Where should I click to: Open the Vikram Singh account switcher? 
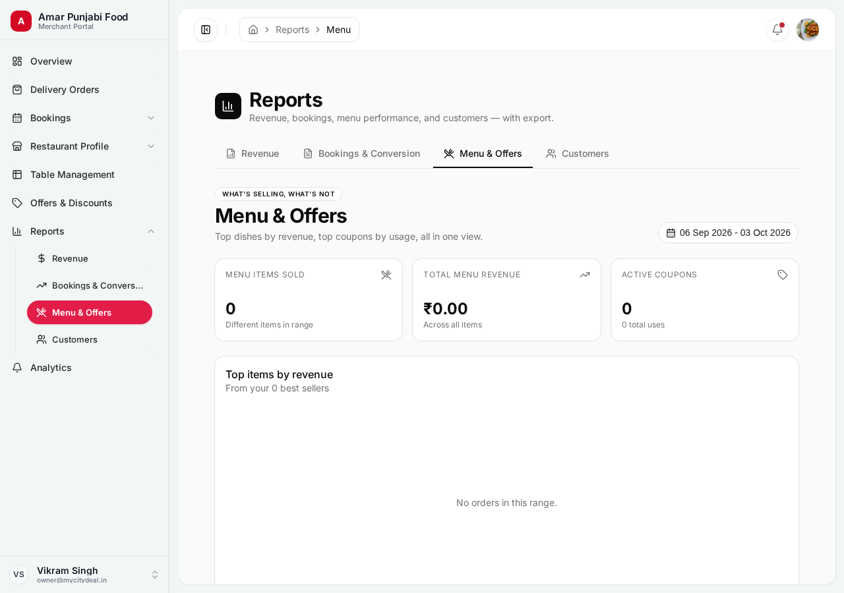(x=84, y=575)
